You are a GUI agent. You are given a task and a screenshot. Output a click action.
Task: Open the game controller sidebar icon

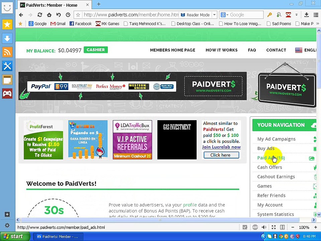pyautogui.click(x=7, y=94)
